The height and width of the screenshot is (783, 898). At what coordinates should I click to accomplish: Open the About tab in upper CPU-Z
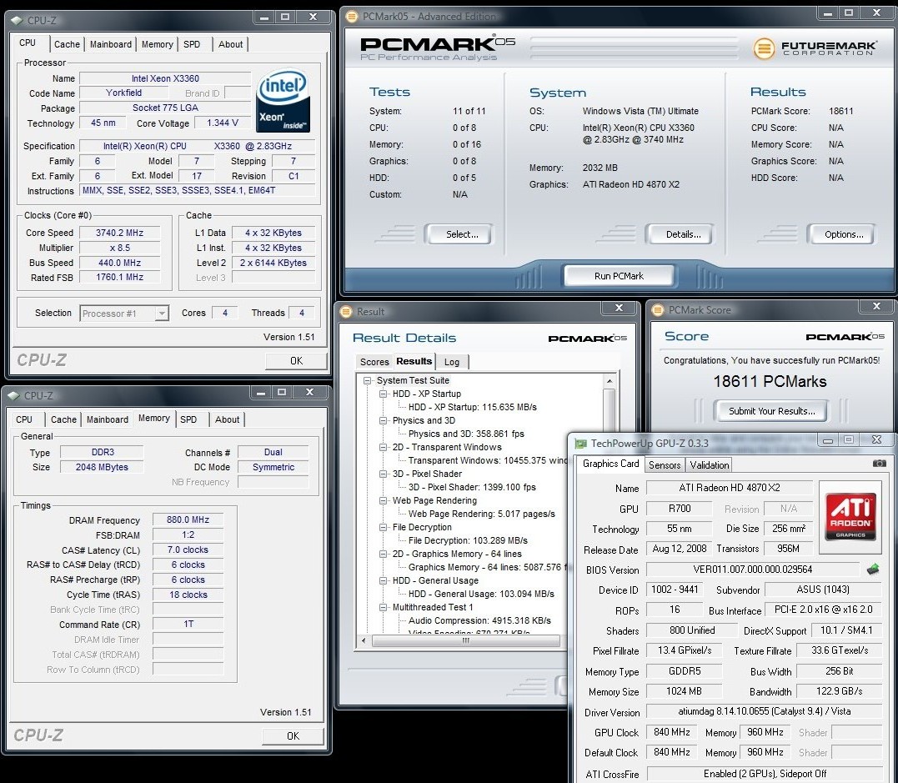point(230,44)
